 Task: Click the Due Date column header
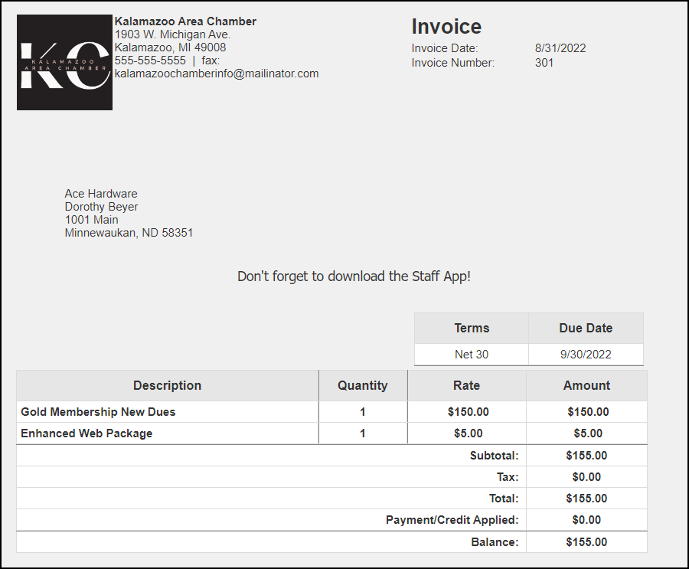tap(586, 328)
